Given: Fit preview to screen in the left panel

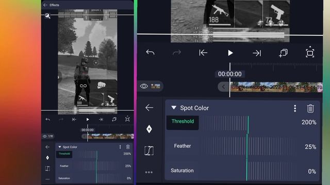Looking at the screenshot, I should point(127,119).
